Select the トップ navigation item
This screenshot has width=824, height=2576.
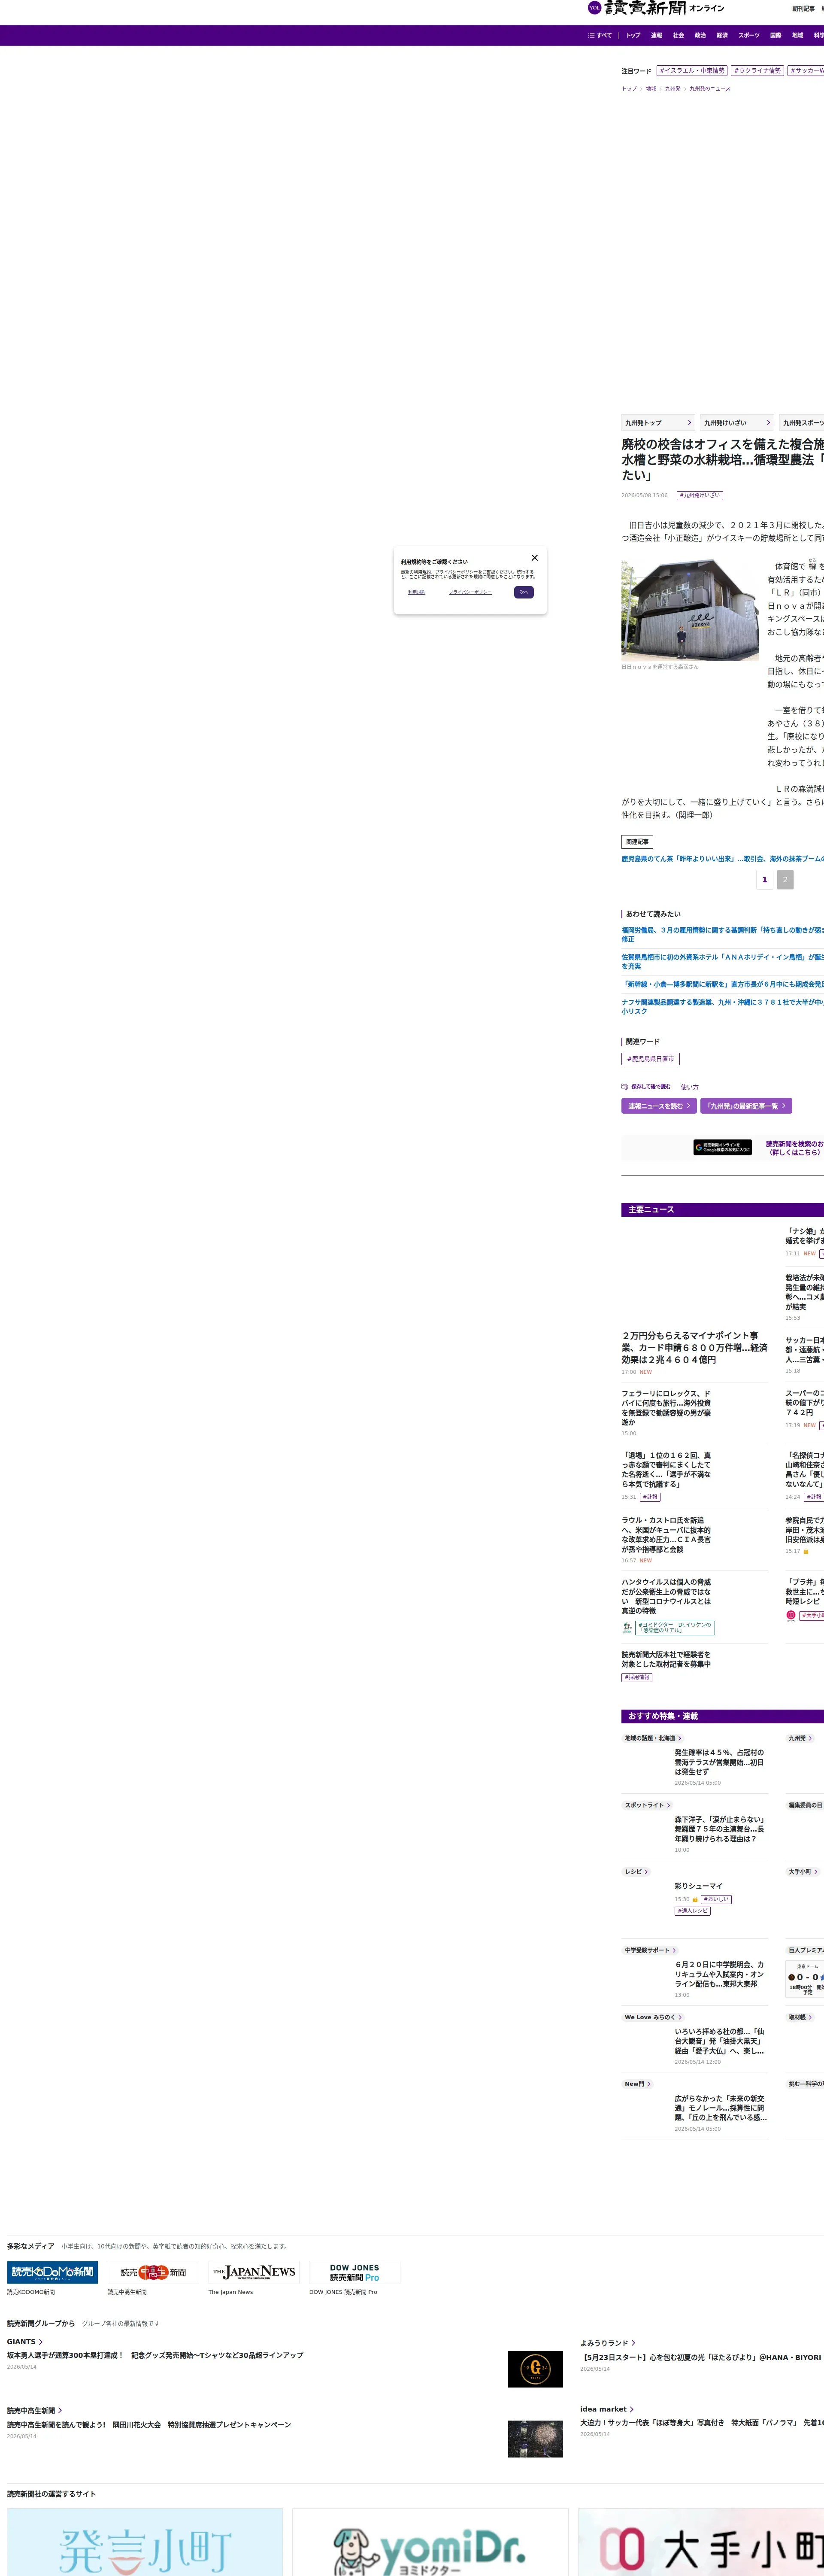(x=633, y=35)
